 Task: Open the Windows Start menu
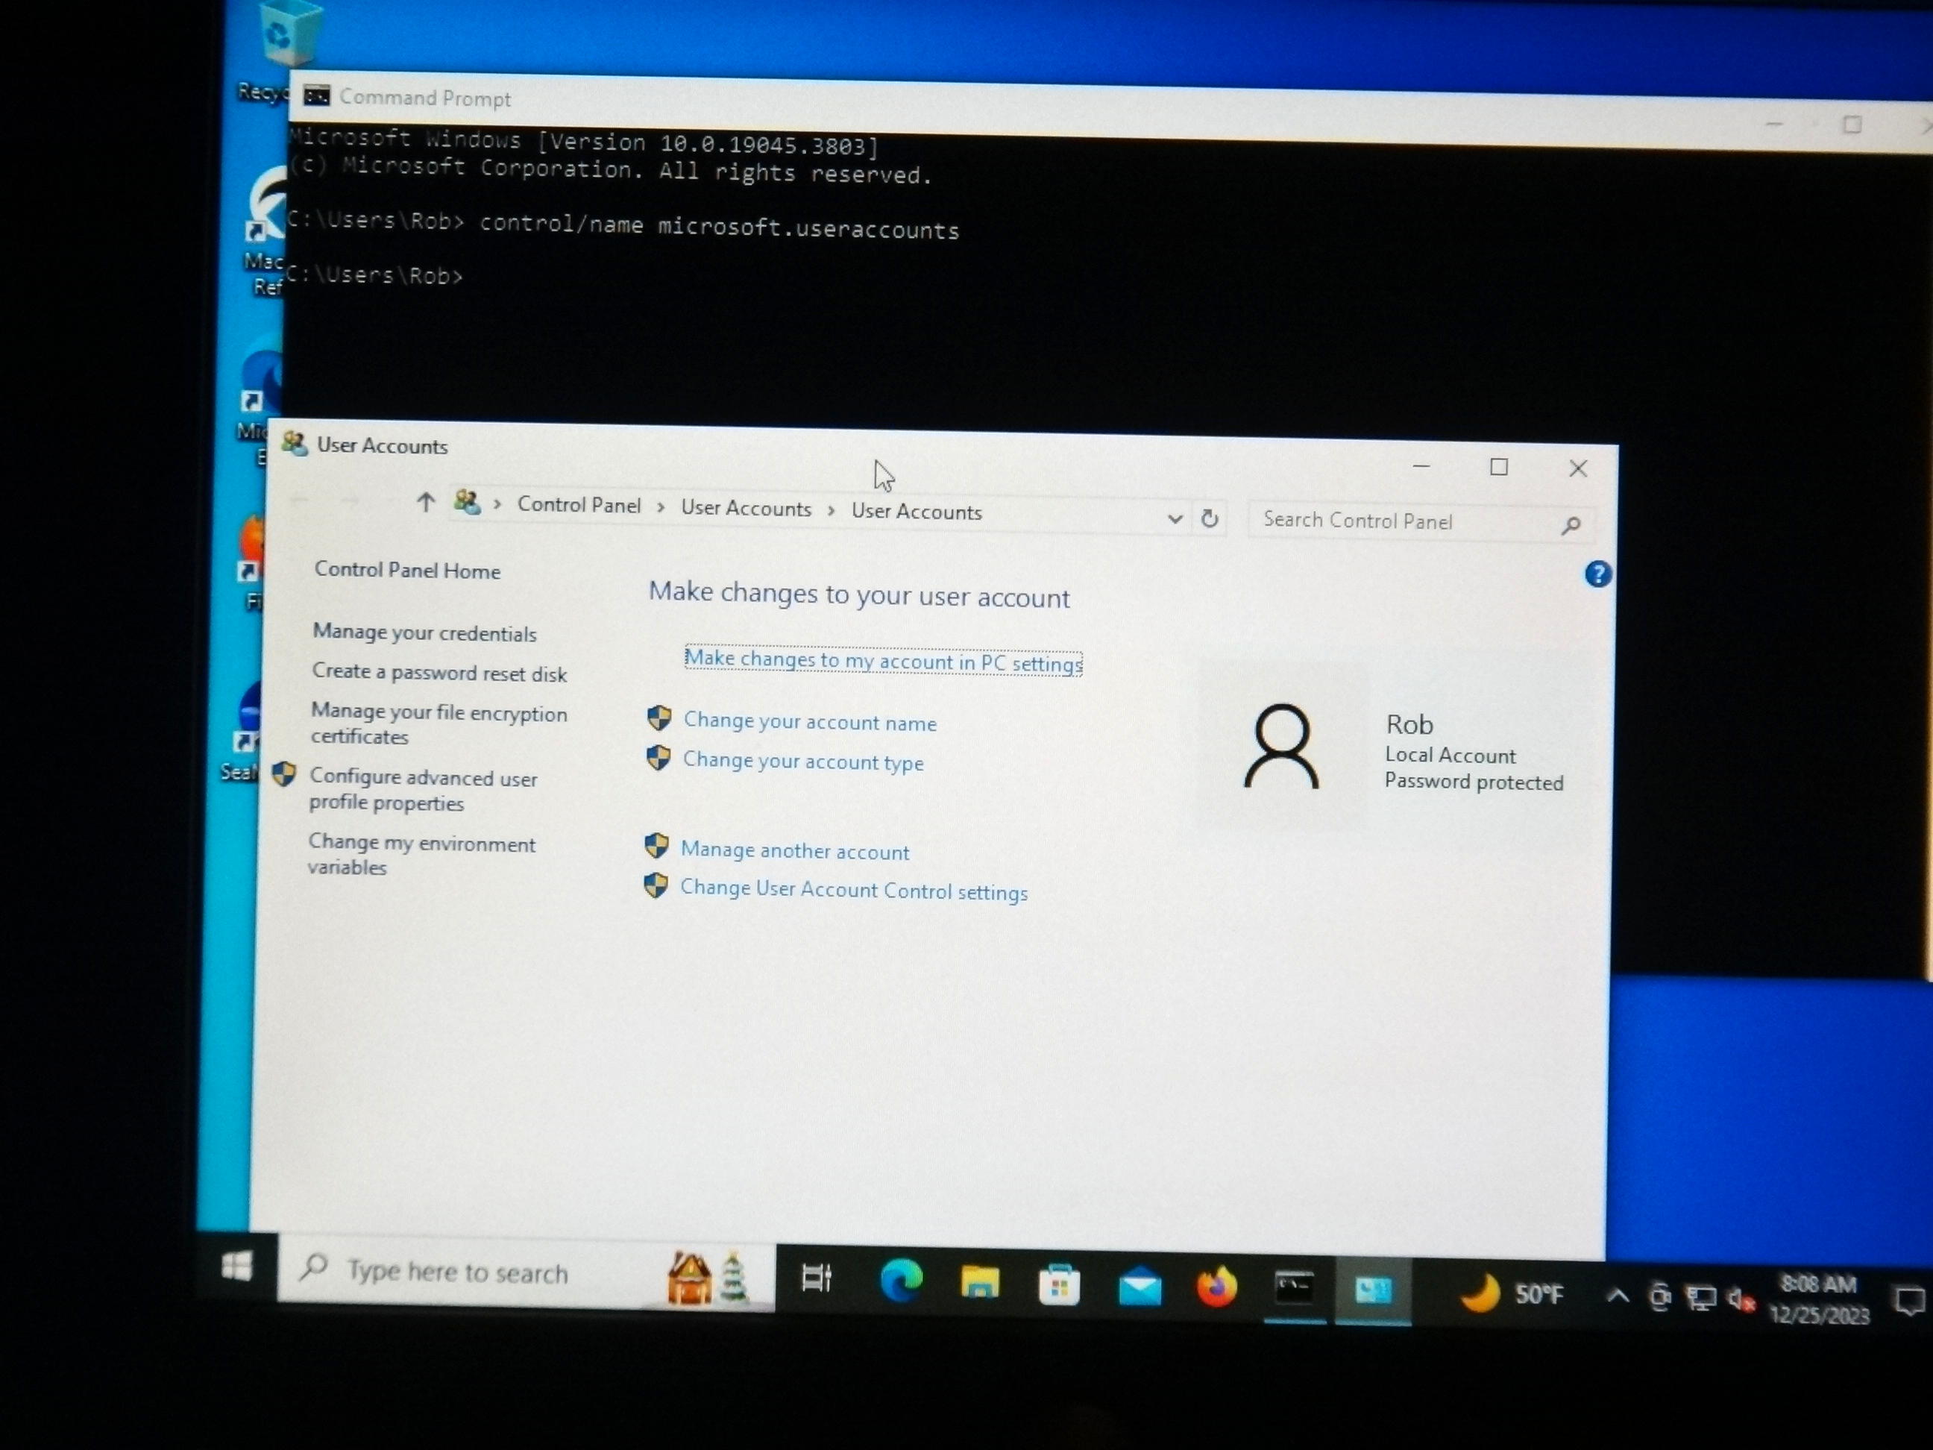pos(237,1266)
